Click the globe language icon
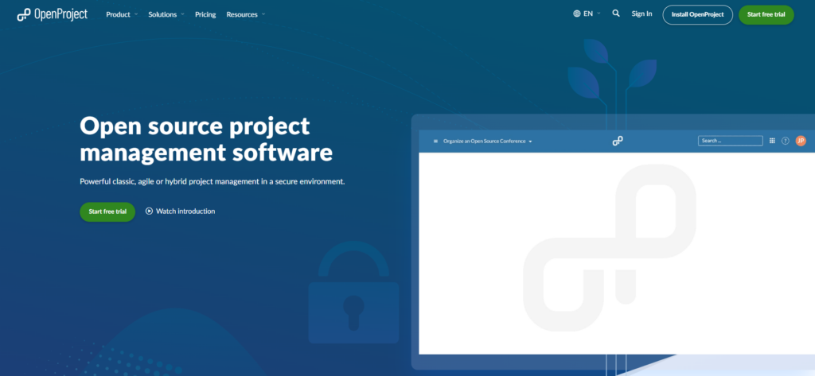 click(x=577, y=14)
